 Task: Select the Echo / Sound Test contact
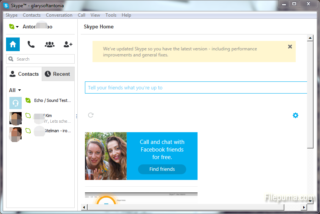(52, 100)
